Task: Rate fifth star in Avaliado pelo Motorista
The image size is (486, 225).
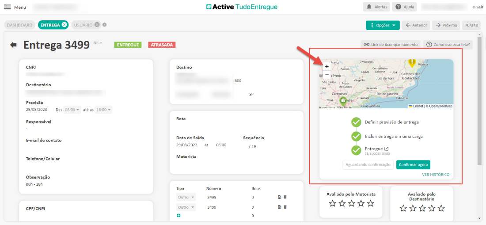Action: [x=370, y=203]
